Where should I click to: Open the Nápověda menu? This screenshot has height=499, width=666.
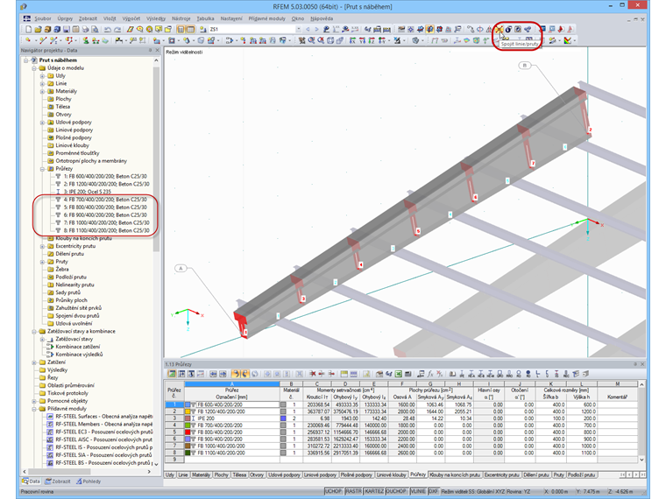pos(322,18)
